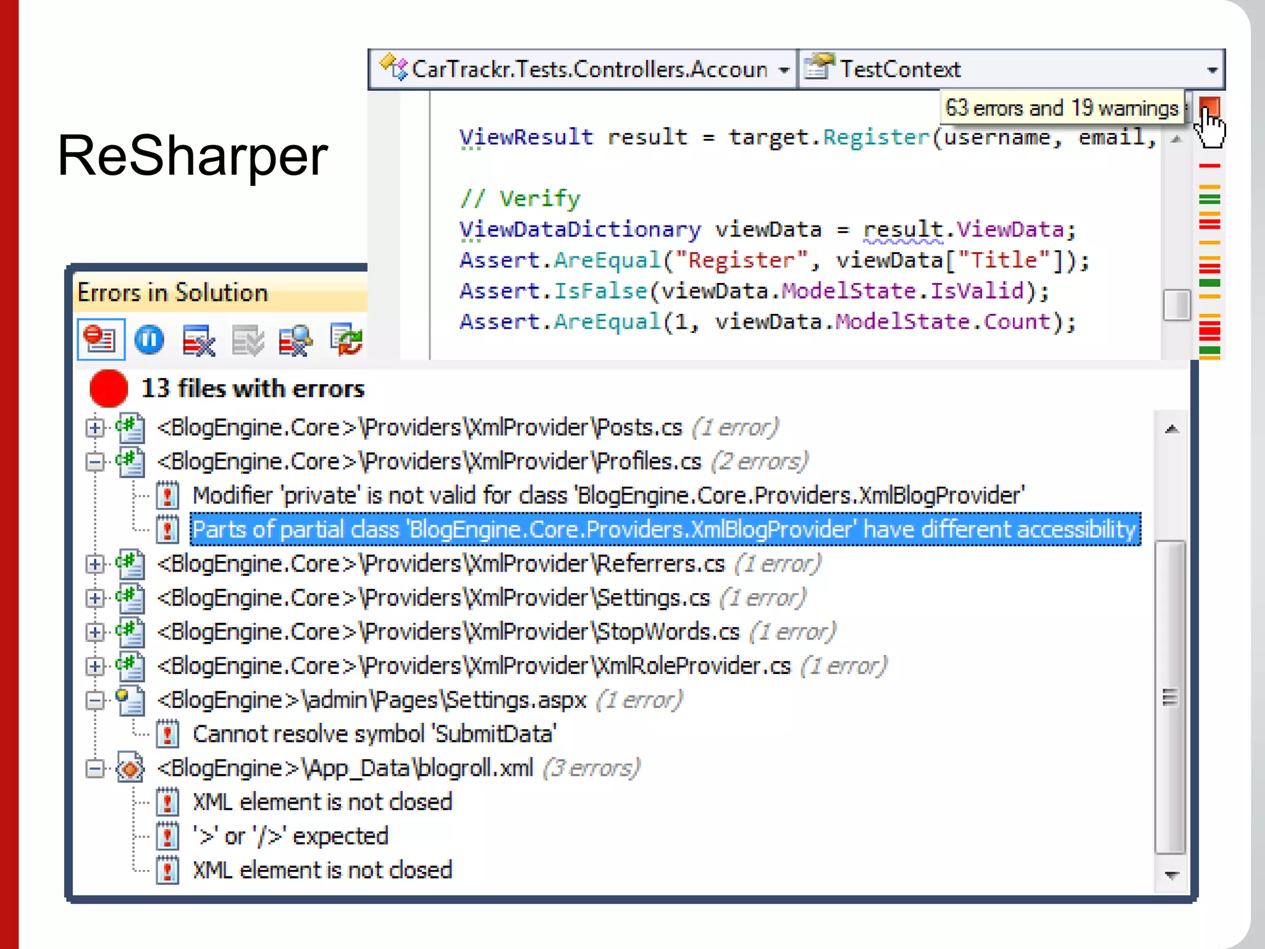Select Posts.cs file row
The width and height of the screenshot is (1265, 949).
(x=468, y=428)
